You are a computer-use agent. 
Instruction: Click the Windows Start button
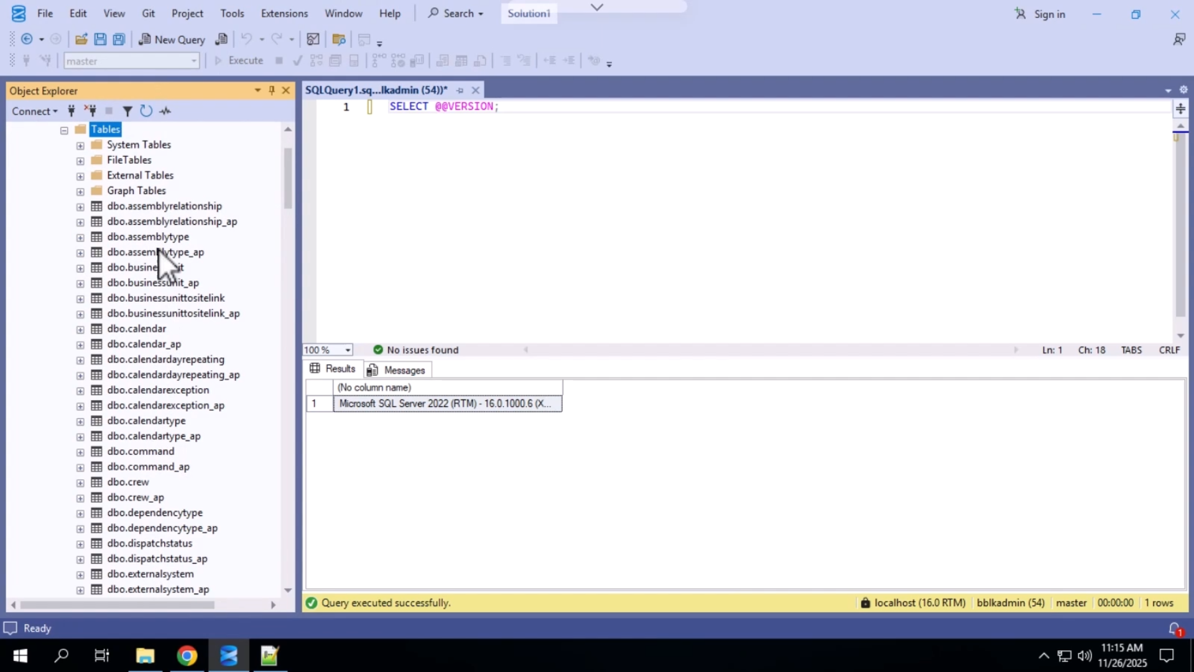(x=20, y=655)
